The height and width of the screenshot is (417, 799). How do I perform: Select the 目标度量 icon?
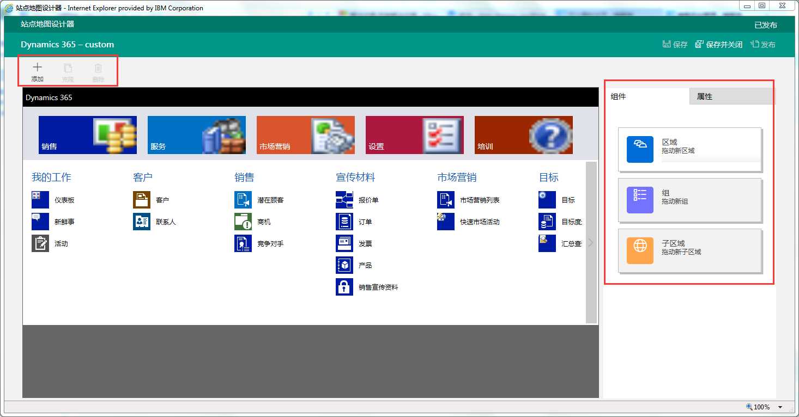(547, 222)
